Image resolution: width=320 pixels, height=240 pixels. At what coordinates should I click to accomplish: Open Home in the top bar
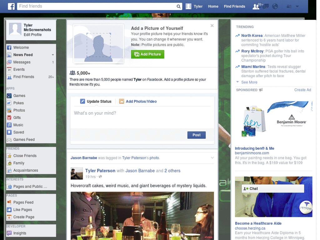[213, 6]
